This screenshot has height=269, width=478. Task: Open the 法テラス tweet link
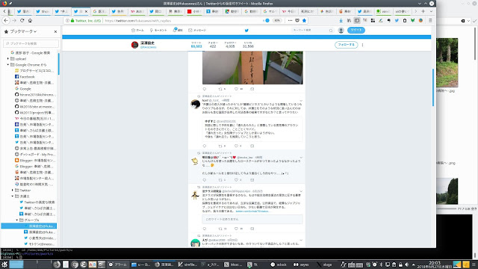point(252,211)
